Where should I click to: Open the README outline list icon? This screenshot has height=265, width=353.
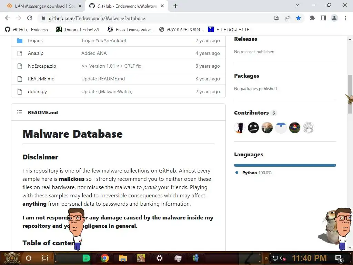coord(20,112)
